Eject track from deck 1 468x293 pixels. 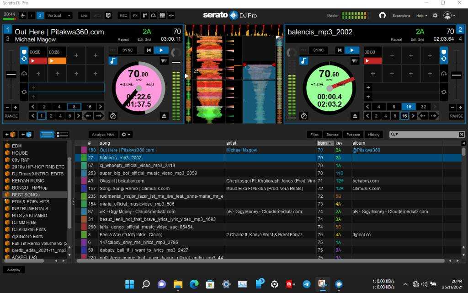tap(164, 116)
